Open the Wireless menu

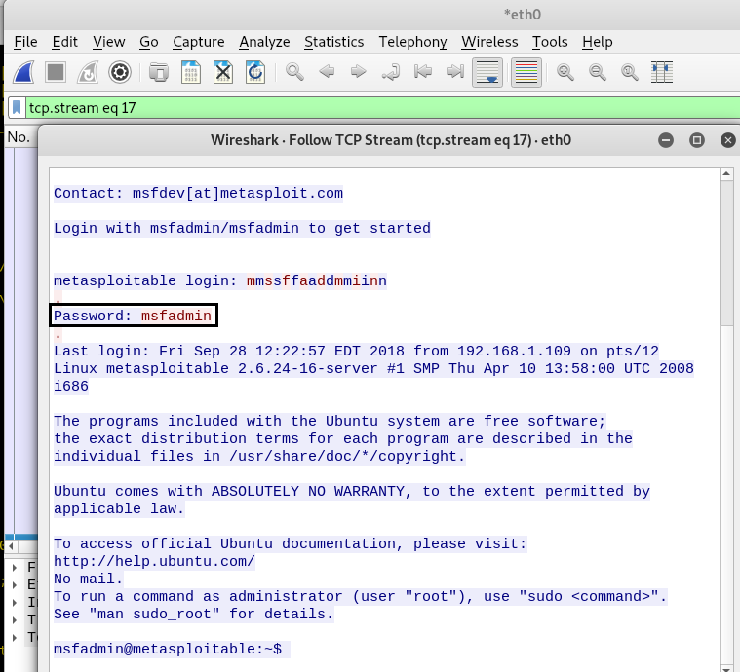[489, 42]
